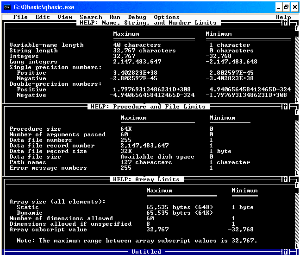300x255 pixels.
Task: Open the Run menu
Action: pos(115,17)
